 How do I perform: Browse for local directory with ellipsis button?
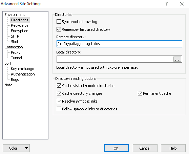tap(177, 59)
